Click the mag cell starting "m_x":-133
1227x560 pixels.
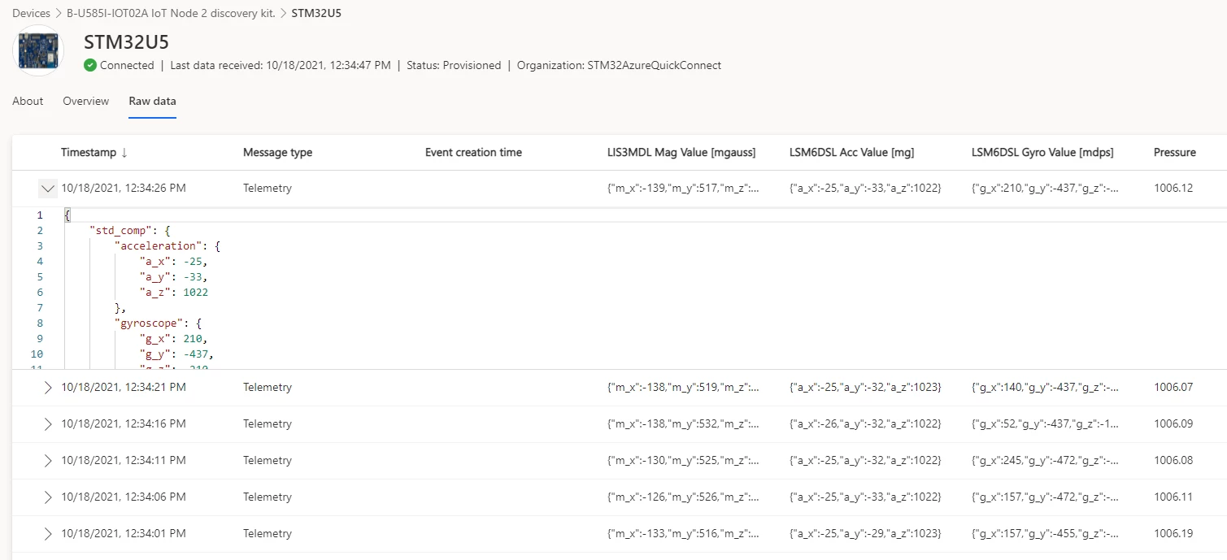point(683,534)
